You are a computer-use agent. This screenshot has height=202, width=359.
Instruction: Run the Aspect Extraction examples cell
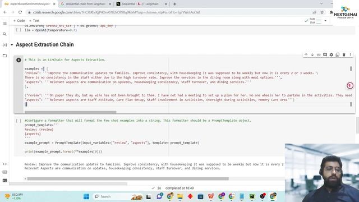coord(19,60)
